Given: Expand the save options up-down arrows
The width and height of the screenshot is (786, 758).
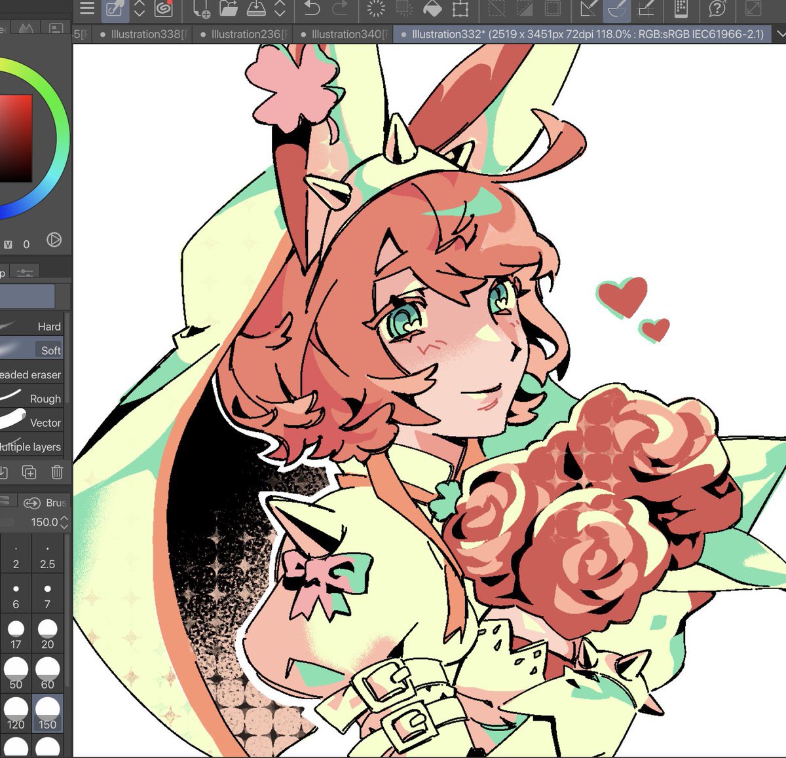Looking at the screenshot, I should coord(280,9).
